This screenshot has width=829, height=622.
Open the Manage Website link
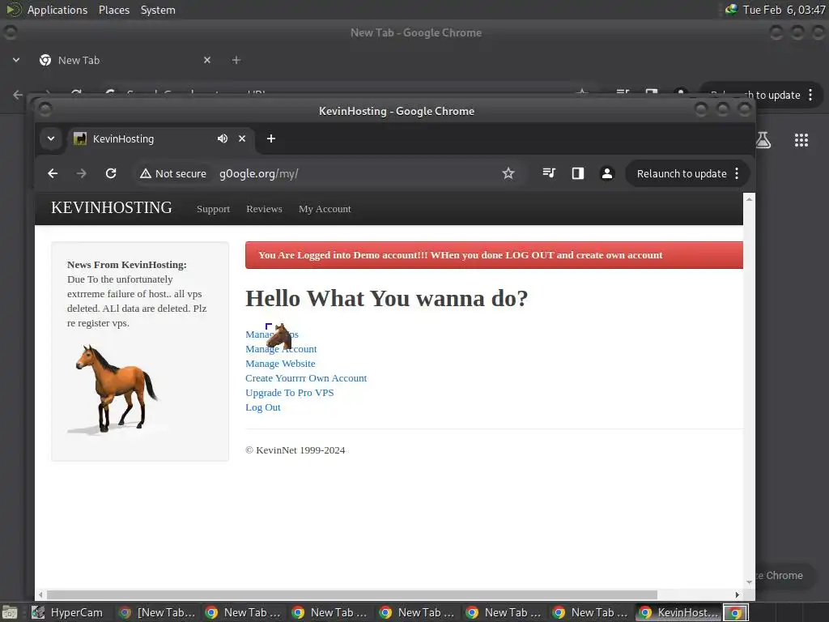(280, 364)
